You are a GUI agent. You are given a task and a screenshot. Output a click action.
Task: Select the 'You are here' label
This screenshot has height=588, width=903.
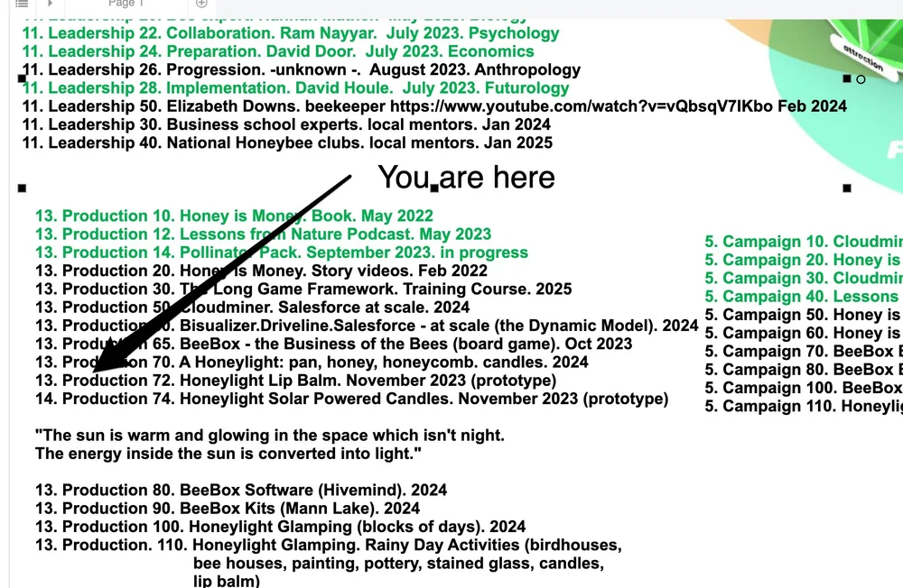466,177
